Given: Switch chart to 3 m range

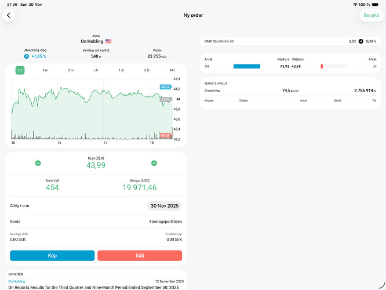Looking at the screenshot, I should (x=71, y=70).
